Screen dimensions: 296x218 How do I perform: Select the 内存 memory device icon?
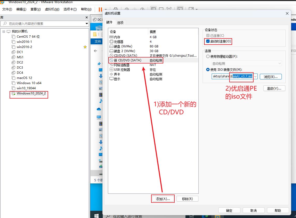(x=112, y=37)
